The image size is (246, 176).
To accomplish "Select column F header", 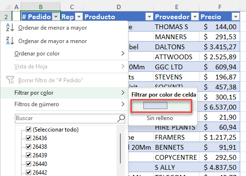I will coord(220,7).
